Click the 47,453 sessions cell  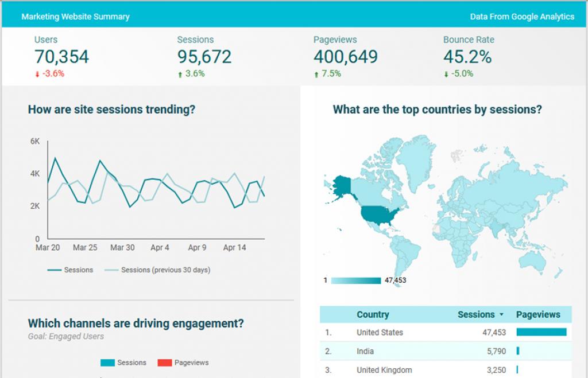point(494,332)
